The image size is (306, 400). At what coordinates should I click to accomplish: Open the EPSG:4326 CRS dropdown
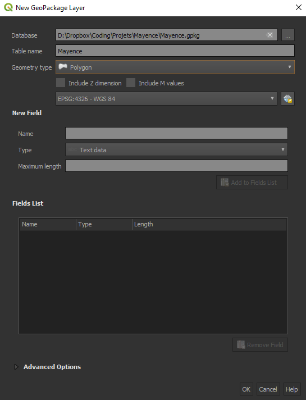click(166, 99)
